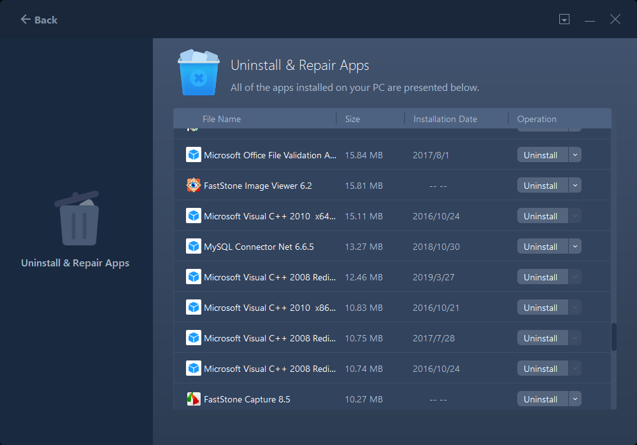This screenshot has height=445, width=637.
Task: Expand options for MySQL Connector Net
Action: (x=575, y=247)
